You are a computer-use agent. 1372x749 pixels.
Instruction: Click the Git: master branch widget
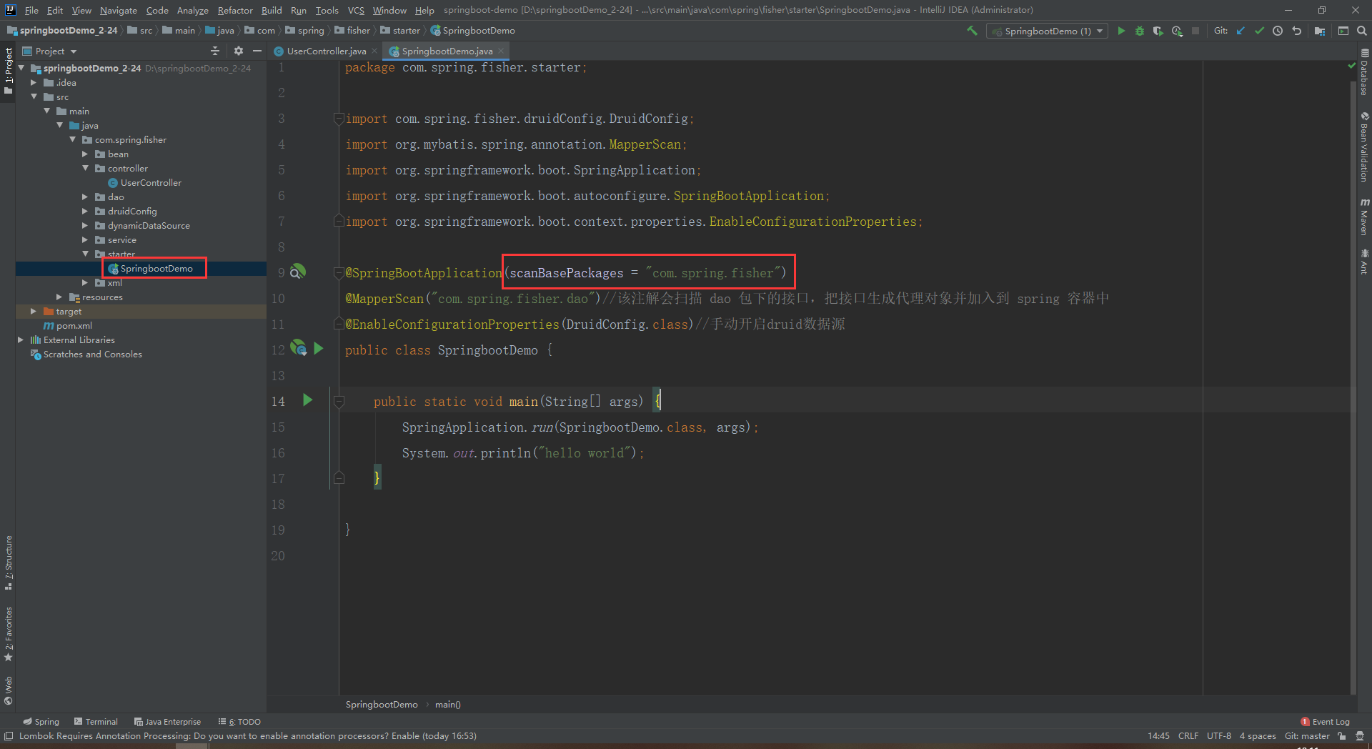tap(1307, 736)
